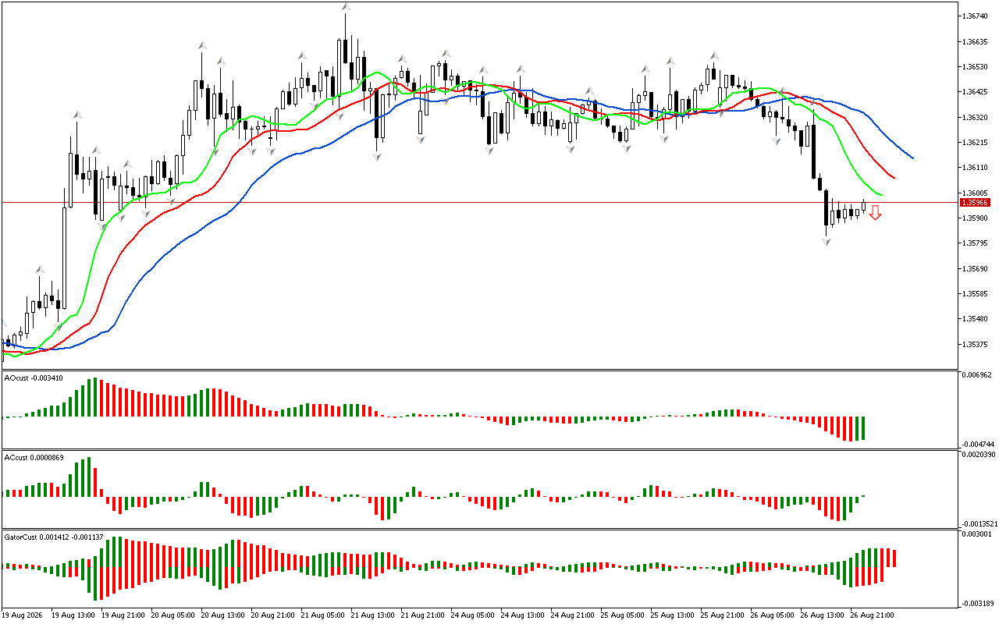Screen dimensions: 999x624
Task: Click the AOcust indicator label
Action: pyautogui.click(x=34, y=378)
